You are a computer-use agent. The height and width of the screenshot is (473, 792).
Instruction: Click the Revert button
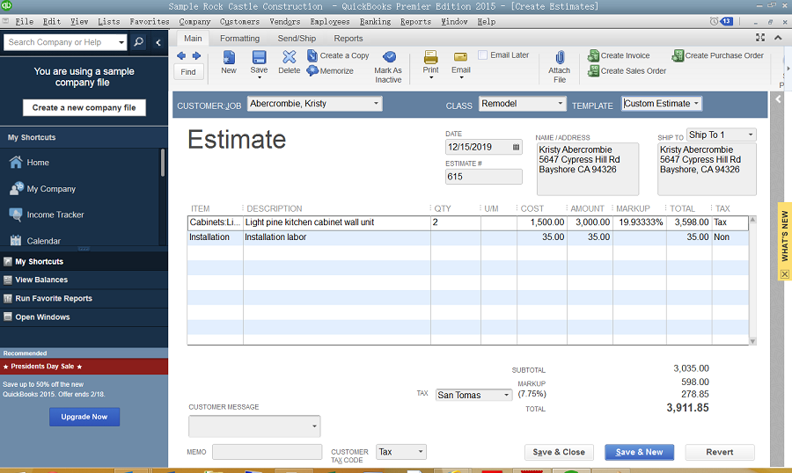click(x=719, y=452)
